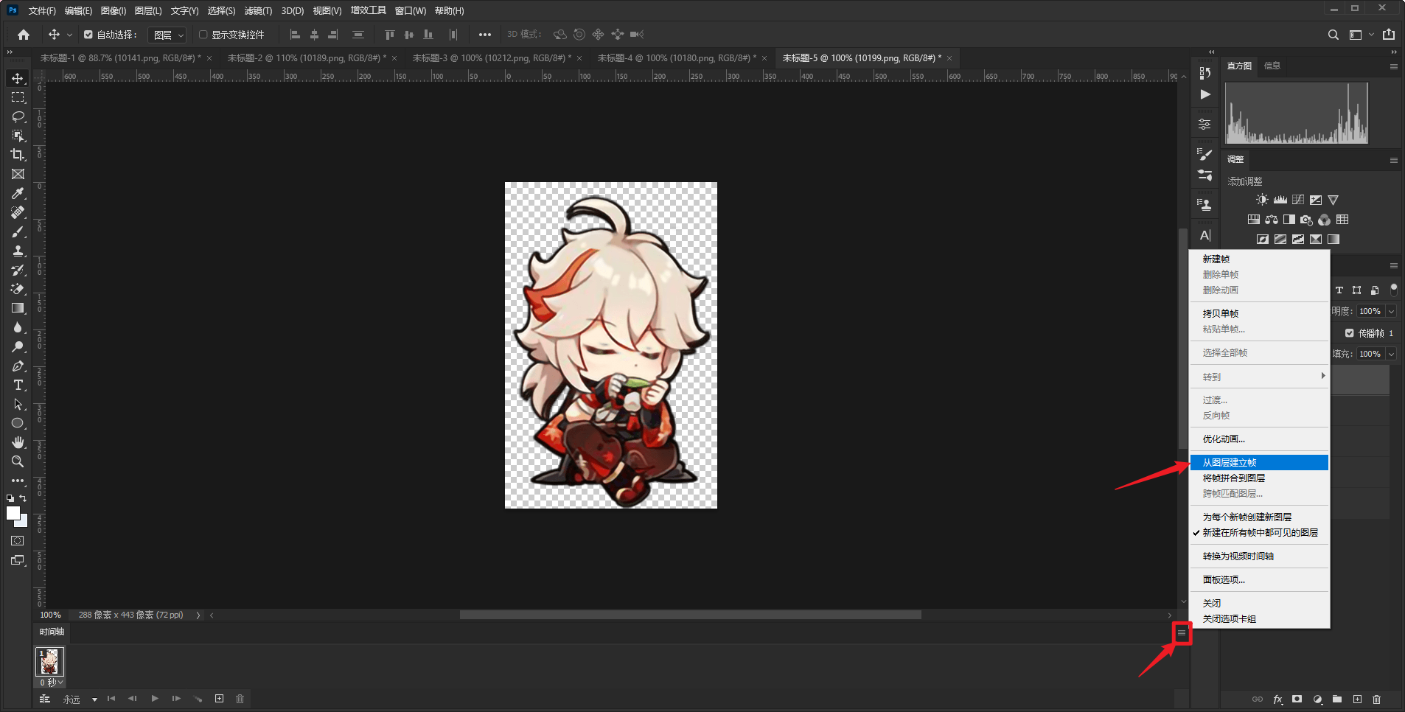Viewport: 1405px width, 712px height.
Task: Duplicate selected frame in timeline
Action: coord(219,698)
